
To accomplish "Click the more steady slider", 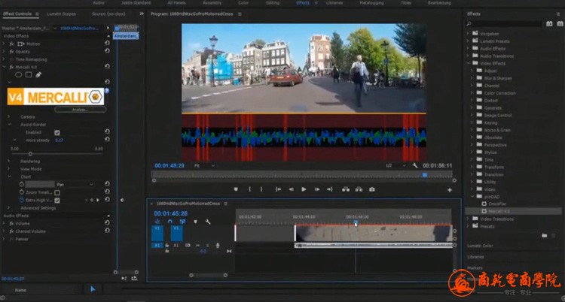I will coord(30,153).
